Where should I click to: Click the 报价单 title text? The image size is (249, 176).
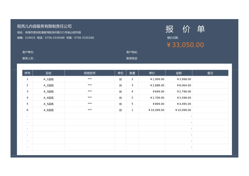pyautogui.click(x=186, y=29)
